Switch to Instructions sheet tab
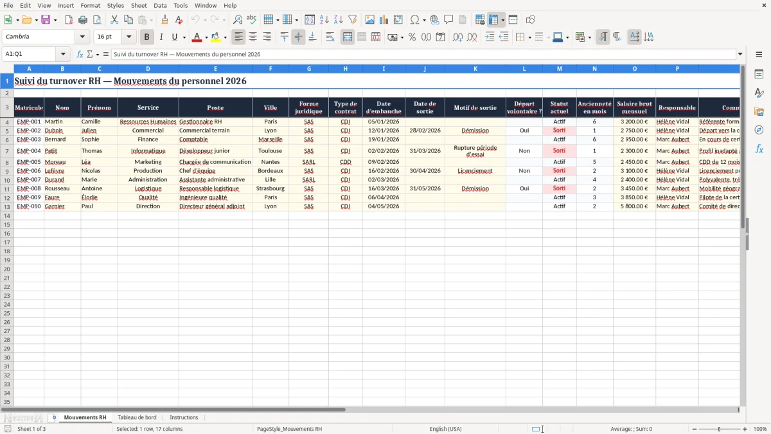This screenshot has height=434, width=771. point(184,418)
